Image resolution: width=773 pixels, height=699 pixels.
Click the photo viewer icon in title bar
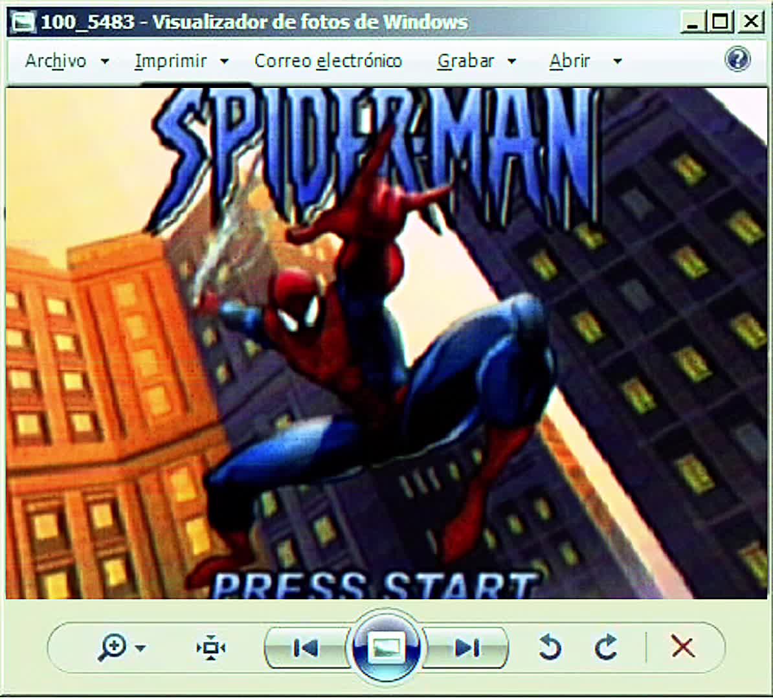pos(23,22)
